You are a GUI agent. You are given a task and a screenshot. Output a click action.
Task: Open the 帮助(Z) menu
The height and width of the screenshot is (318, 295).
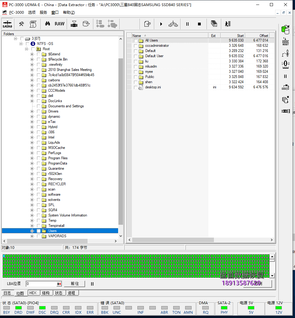pos(69,12)
